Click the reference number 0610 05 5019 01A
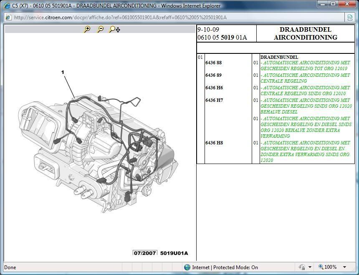This screenshot has height=275, width=359. pyautogui.click(x=222, y=37)
